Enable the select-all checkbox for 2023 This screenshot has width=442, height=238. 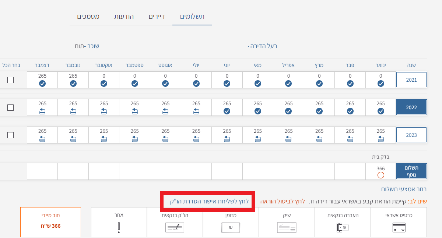click(11, 135)
